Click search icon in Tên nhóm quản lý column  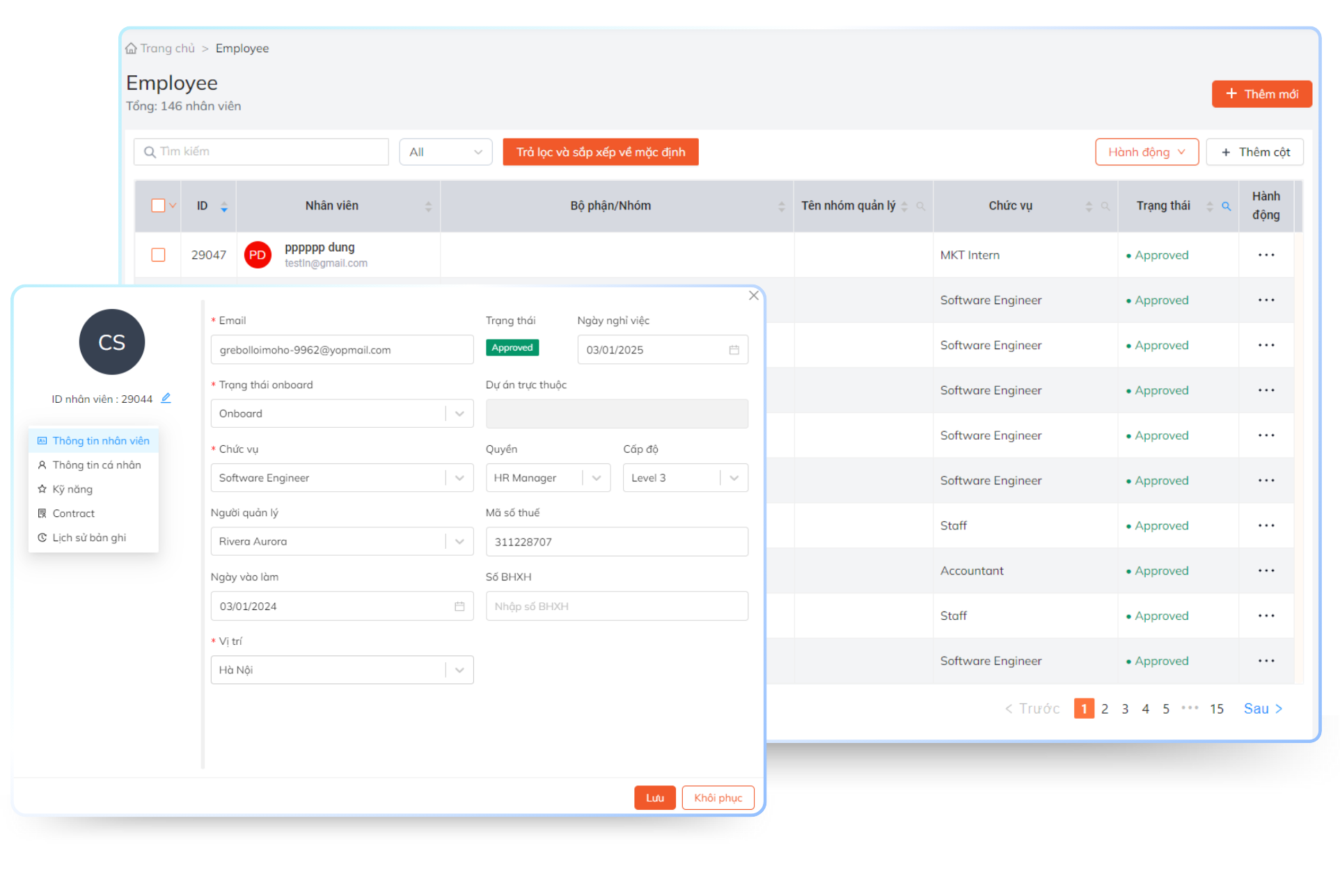[920, 206]
